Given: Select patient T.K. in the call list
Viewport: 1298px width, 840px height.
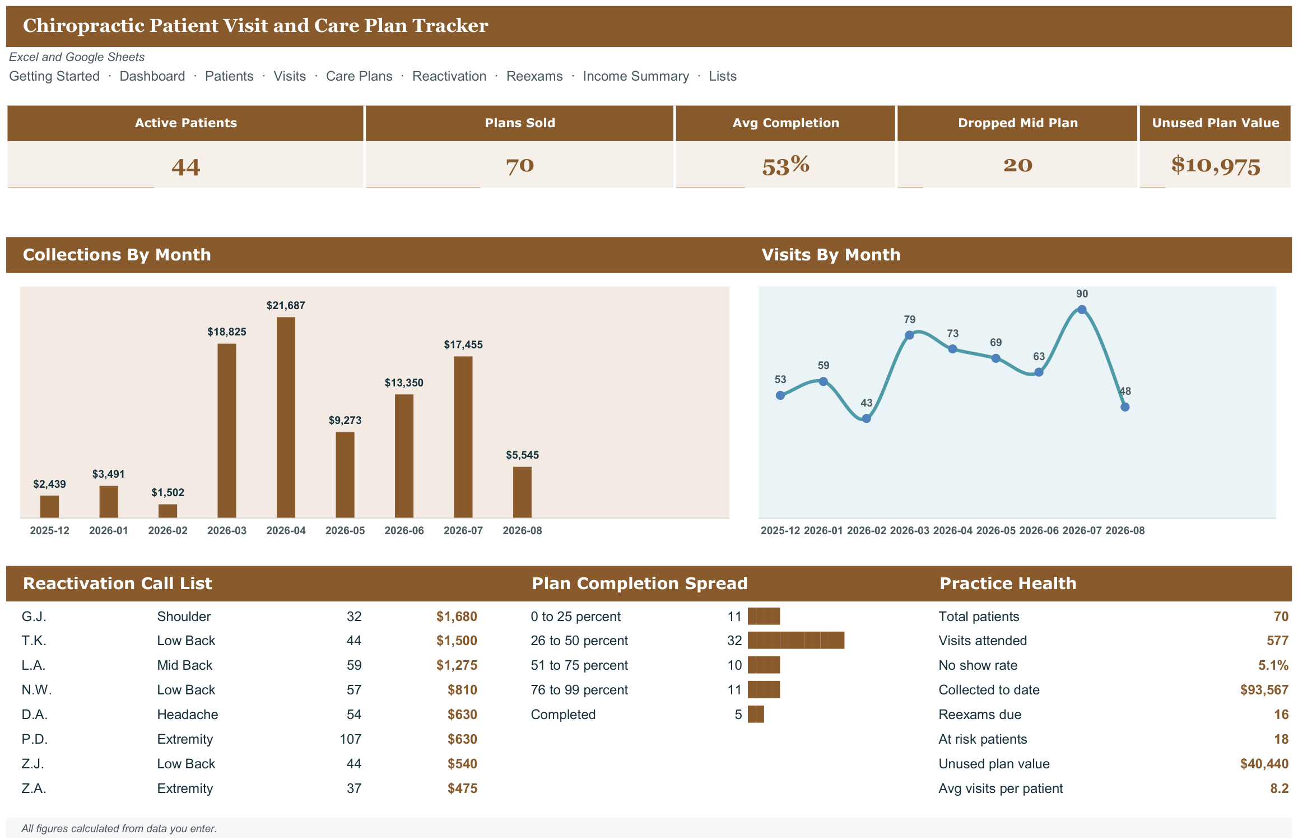Looking at the screenshot, I should point(34,641).
